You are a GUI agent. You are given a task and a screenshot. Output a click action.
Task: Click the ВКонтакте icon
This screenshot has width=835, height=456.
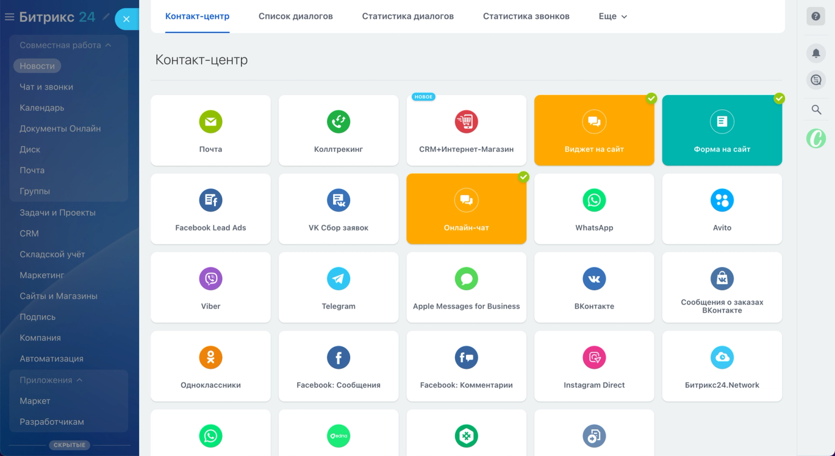click(x=594, y=278)
